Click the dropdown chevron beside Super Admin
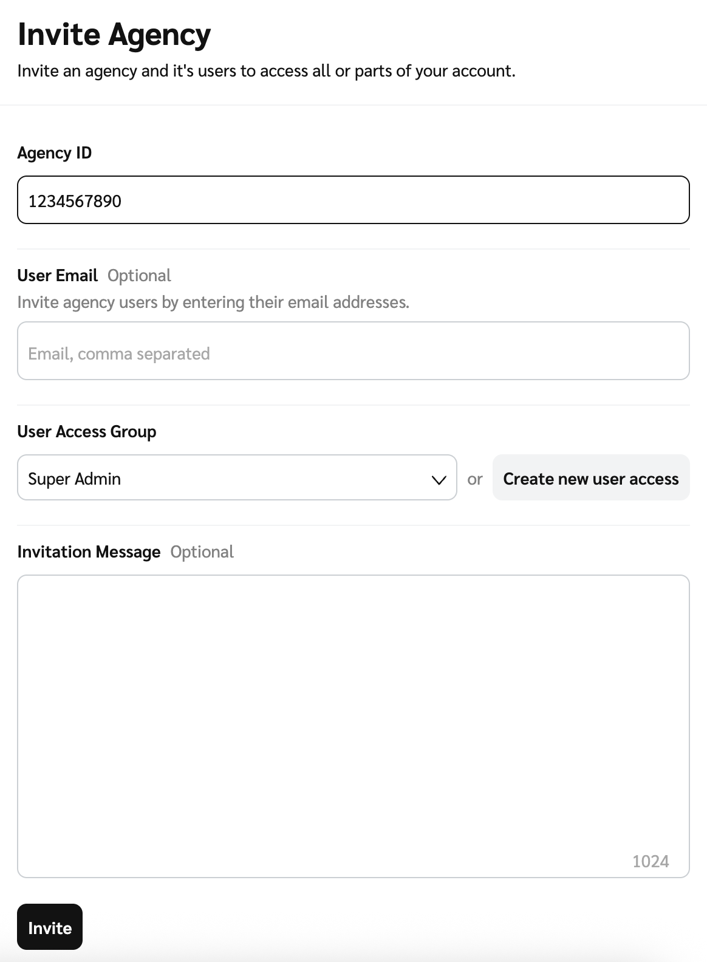 439,479
